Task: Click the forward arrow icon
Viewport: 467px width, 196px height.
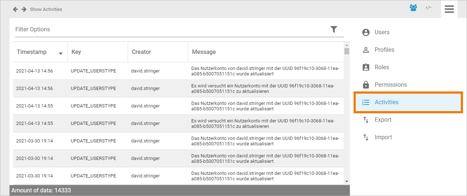Action: (24, 9)
